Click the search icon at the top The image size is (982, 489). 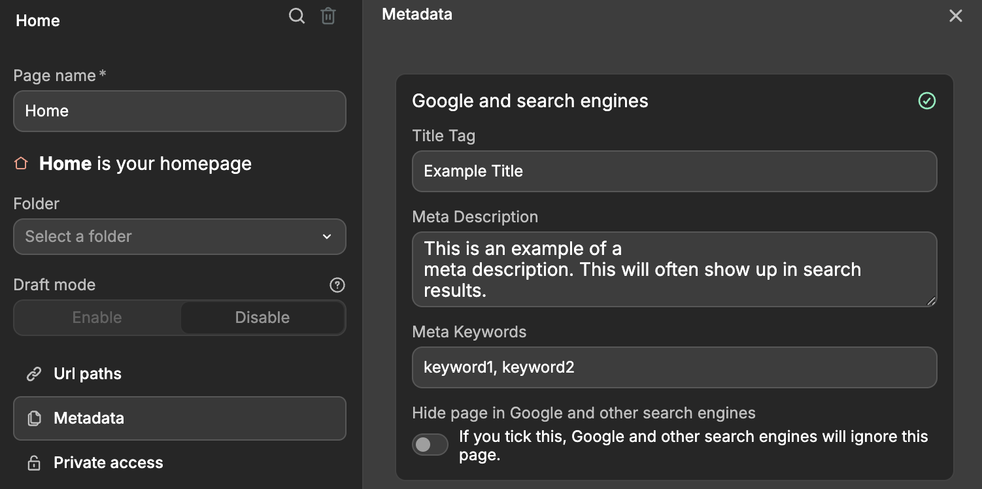(297, 16)
